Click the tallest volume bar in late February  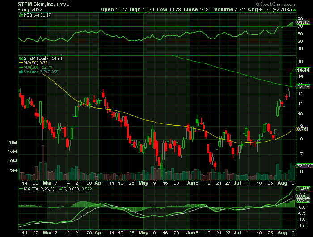click(43, 162)
